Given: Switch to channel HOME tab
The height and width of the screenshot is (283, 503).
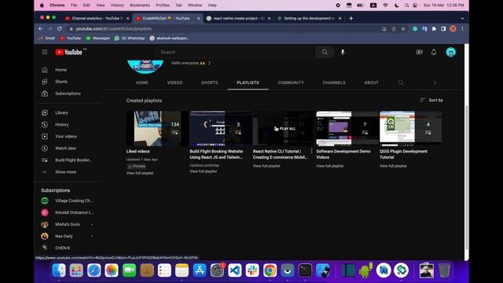Looking at the screenshot, I should [x=141, y=83].
